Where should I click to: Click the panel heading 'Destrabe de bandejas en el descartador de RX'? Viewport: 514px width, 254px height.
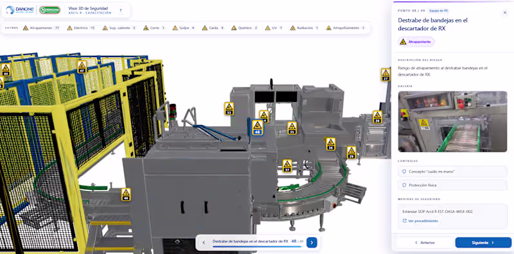[x=432, y=24]
